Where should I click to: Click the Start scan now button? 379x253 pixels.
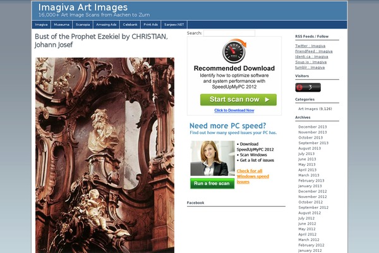pos(238,99)
